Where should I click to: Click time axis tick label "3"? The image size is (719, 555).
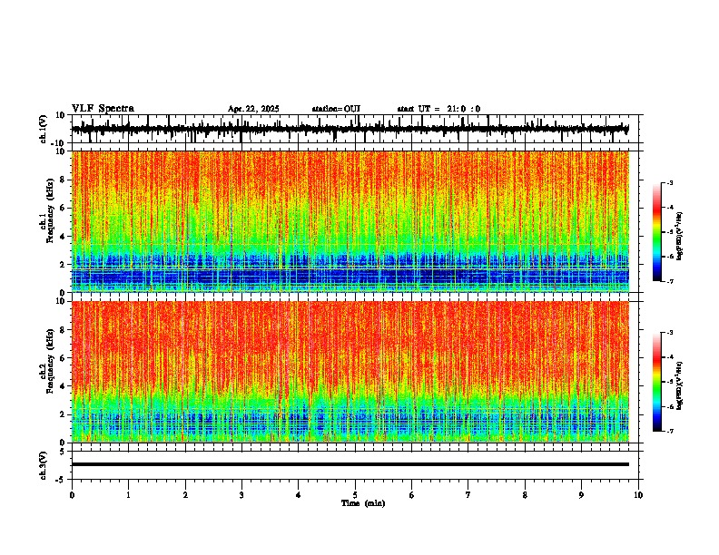(x=241, y=495)
